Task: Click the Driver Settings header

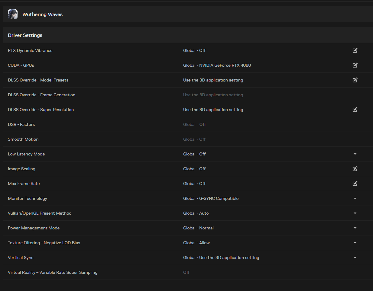Action: tap(25, 35)
